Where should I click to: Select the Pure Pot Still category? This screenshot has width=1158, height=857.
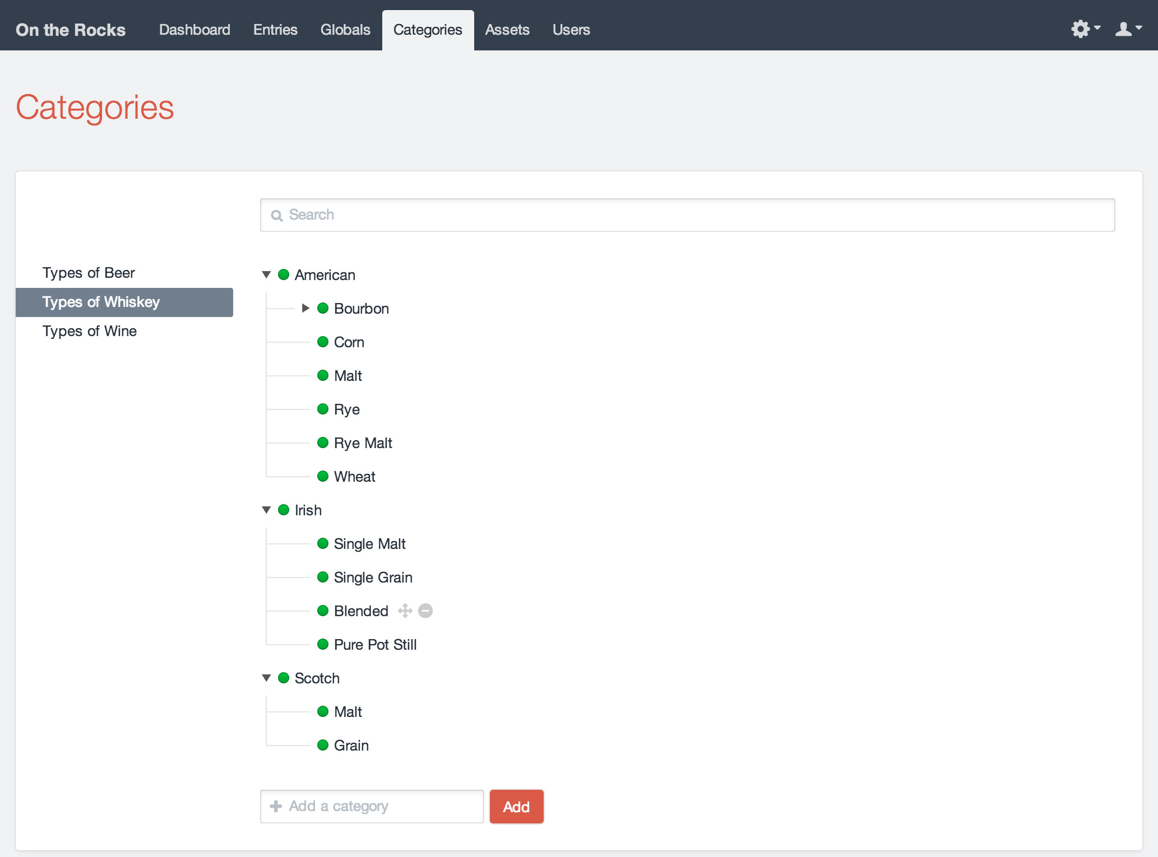(375, 645)
